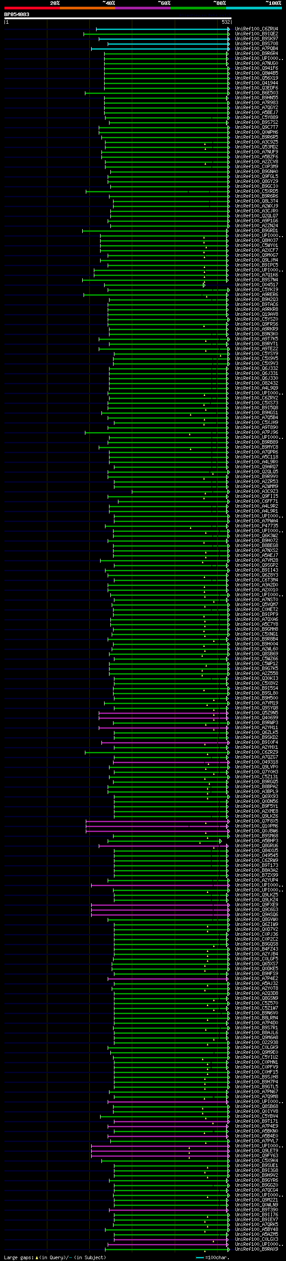
Task: Select hit UniRef100_C5X9K4
Action: coord(257,1161)
